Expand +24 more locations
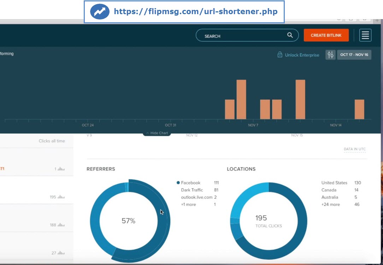Image resolution: width=383 pixels, height=265 pixels. (330, 204)
